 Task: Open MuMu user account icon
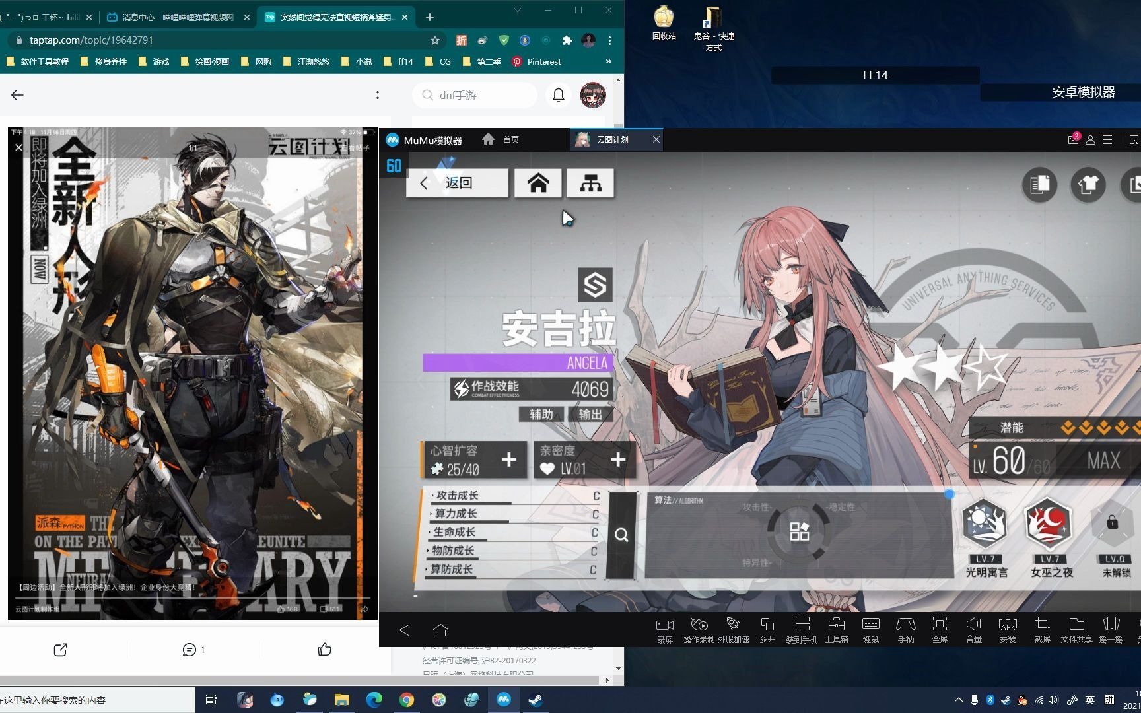click(1090, 140)
